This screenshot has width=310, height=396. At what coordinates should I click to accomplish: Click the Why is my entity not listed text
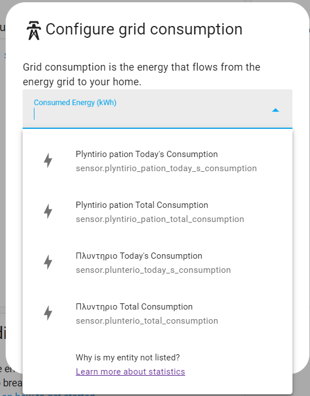point(128,358)
